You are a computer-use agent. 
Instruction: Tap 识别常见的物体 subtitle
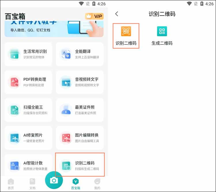pos(34,57)
